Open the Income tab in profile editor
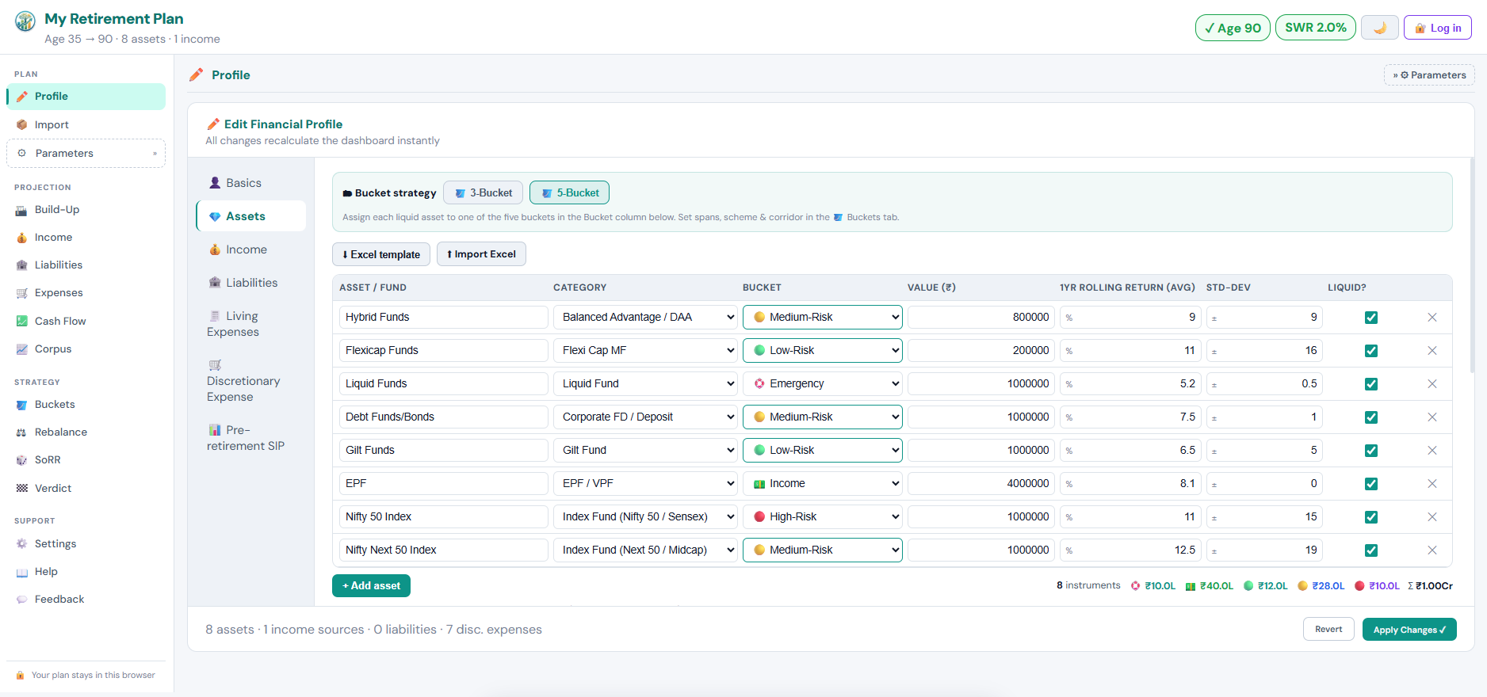This screenshot has width=1487, height=697. point(250,249)
